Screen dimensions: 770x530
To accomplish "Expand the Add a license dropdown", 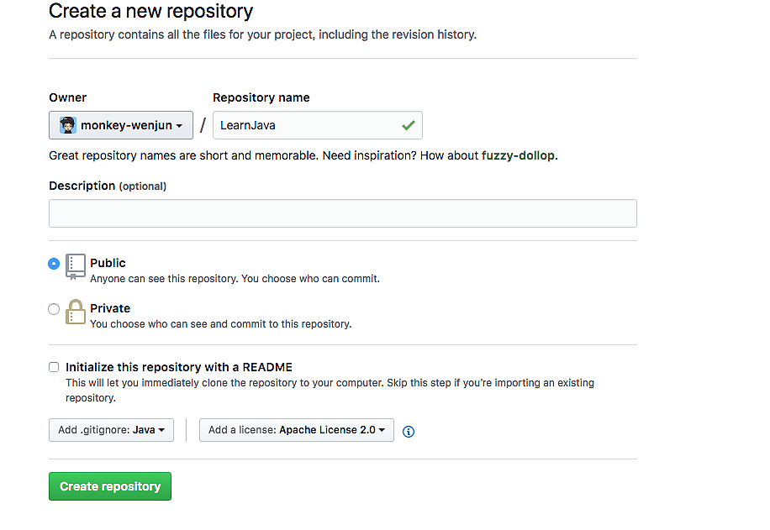I will click(x=296, y=430).
